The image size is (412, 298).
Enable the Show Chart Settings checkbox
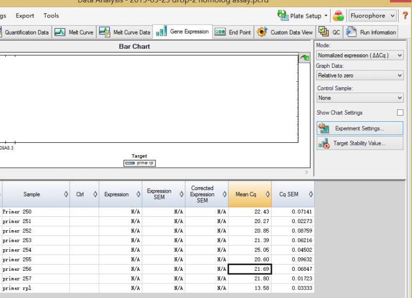click(400, 113)
